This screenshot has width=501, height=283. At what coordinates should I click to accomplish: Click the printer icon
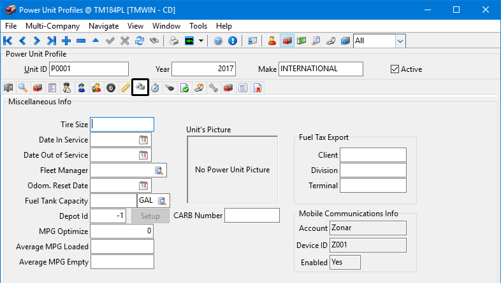click(173, 41)
